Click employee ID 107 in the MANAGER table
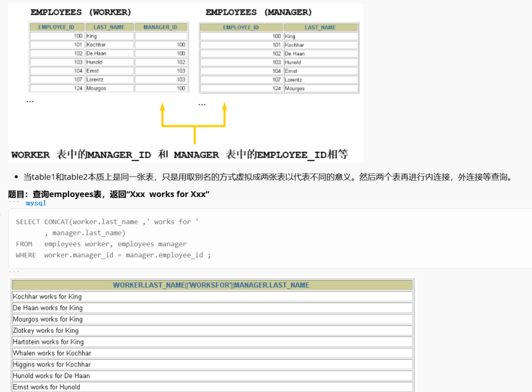 click(276, 80)
